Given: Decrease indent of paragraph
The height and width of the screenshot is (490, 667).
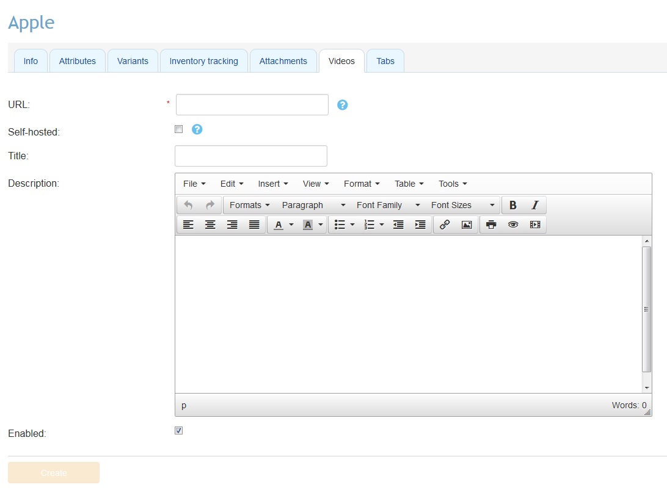Looking at the screenshot, I should (x=398, y=225).
